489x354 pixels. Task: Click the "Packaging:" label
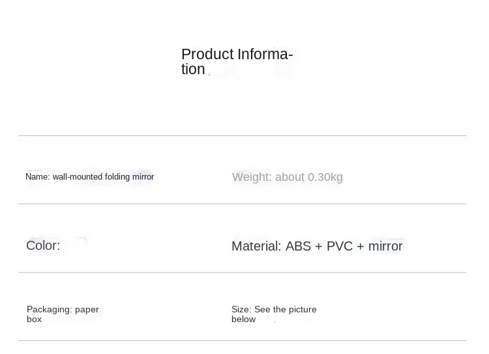pos(50,309)
